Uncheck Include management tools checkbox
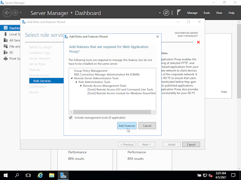 (x=70, y=117)
